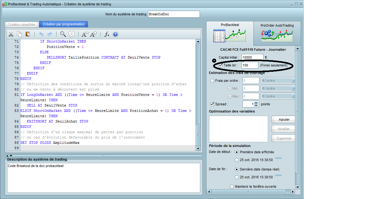The width and height of the screenshot is (387, 199).
Task: Increase editor font size (A plus)
Action: [94, 34]
